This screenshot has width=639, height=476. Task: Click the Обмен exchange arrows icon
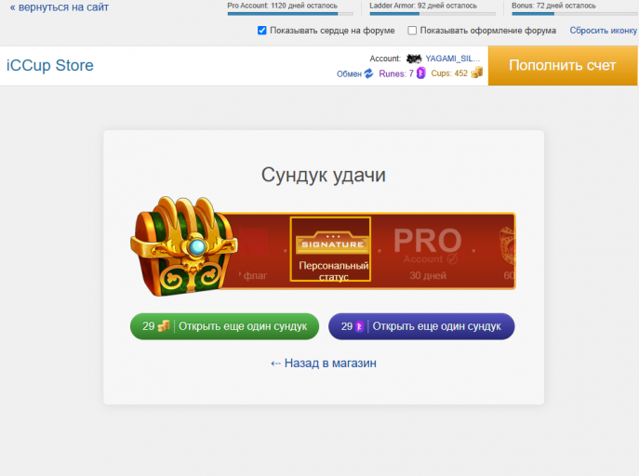pyautogui.click(x=368, y=73)
